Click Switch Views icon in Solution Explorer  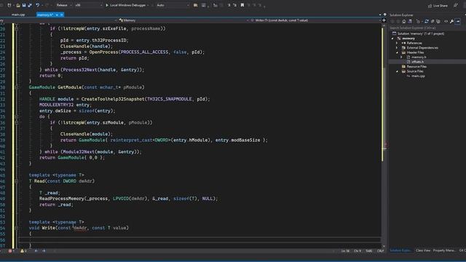(x=410, y=21)
